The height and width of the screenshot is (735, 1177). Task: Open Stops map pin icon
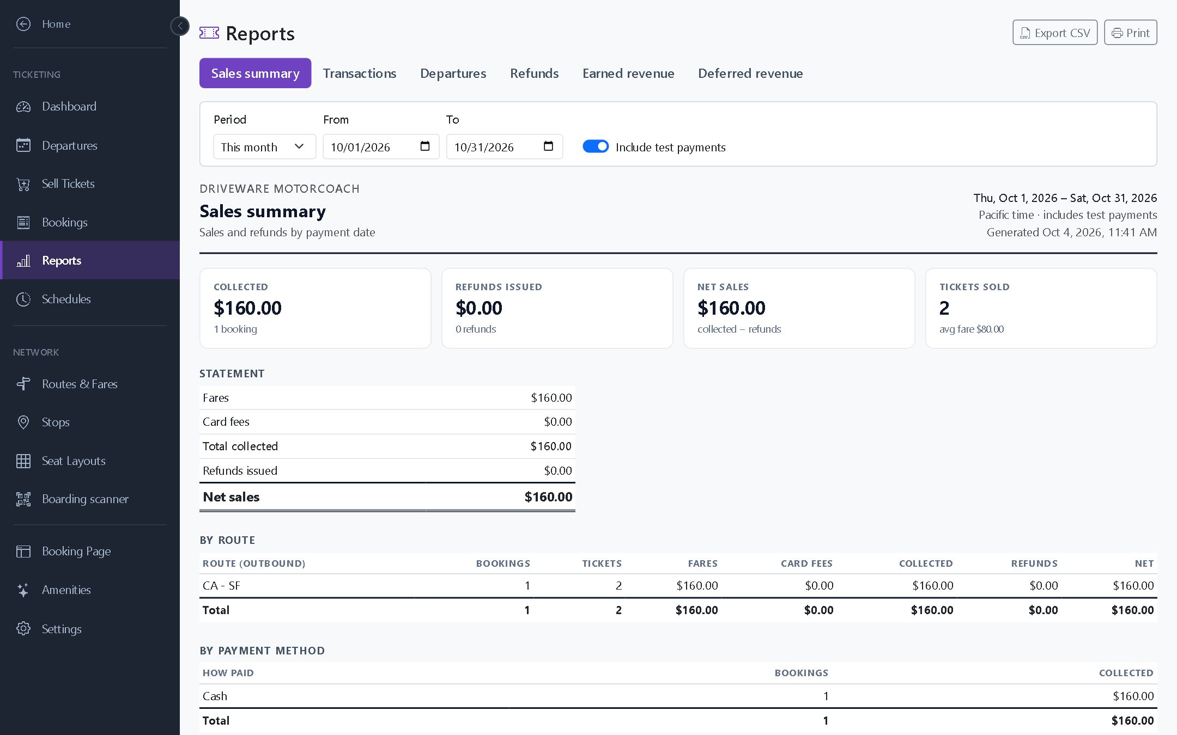pos(23,422)
